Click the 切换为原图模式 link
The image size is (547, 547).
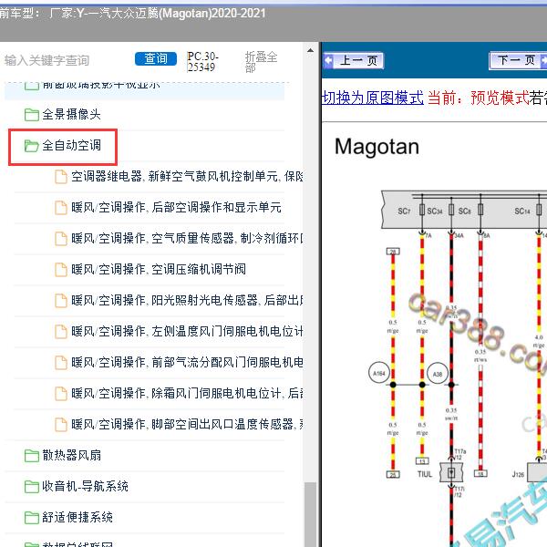[x=373, y=98]
